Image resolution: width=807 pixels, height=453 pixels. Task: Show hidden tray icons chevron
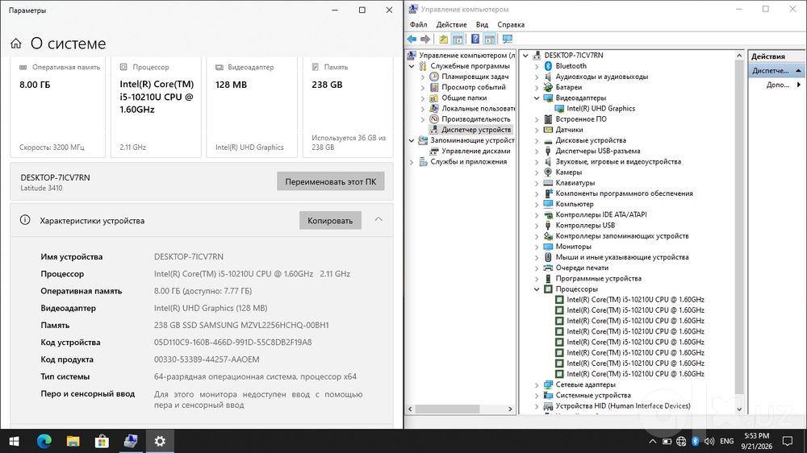(x=653, y=441)
